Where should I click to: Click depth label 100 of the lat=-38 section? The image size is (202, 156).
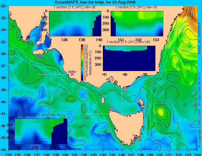pos(44,17)
